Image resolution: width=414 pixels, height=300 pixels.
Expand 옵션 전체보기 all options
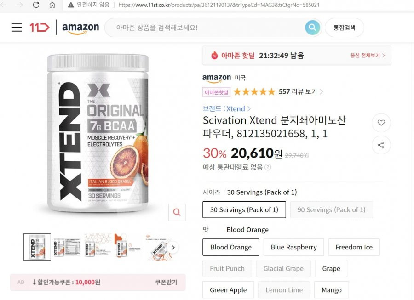coord(367,56)
